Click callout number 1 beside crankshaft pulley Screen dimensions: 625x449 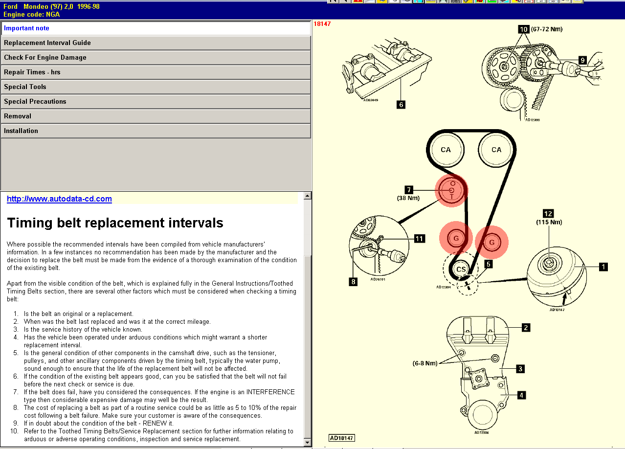tap(603, 267)
